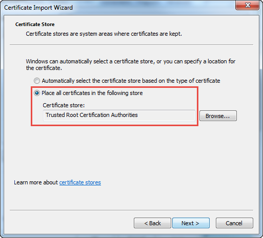Continue the wizard with Next
The height and width of the screenshot is (238, 263).
(x=191, y=223)
